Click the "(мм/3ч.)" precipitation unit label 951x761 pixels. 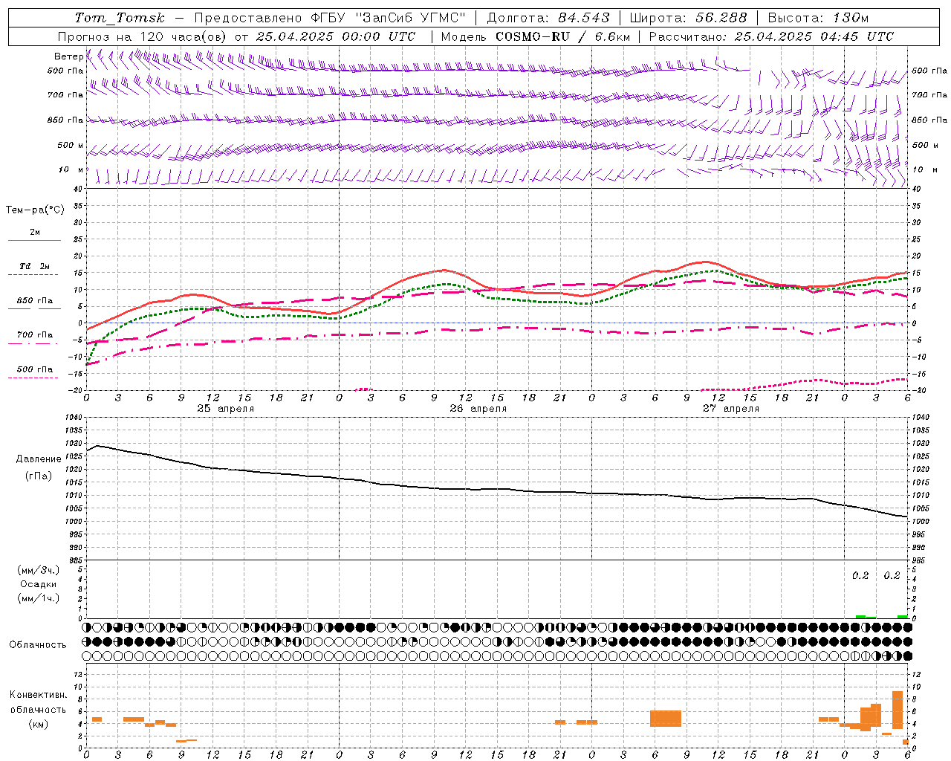coord(39,570)
